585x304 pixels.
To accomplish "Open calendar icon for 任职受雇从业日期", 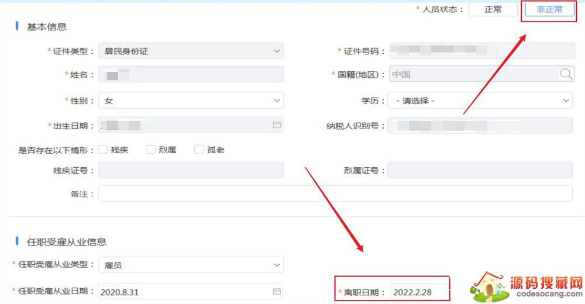I will [x=277, y=292].
